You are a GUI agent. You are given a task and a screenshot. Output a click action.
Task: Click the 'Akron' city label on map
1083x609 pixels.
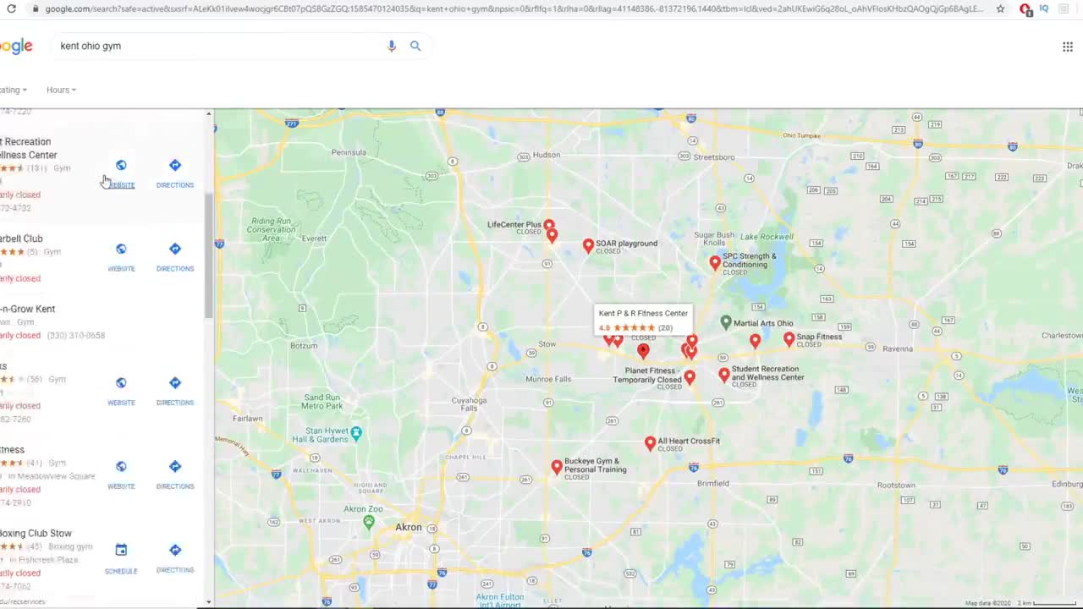coord(409,527)
